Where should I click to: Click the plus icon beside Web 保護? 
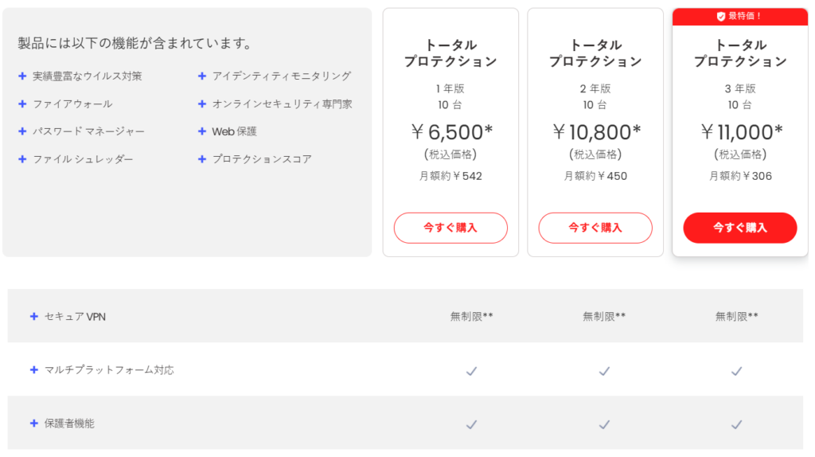tap(202, 131)
